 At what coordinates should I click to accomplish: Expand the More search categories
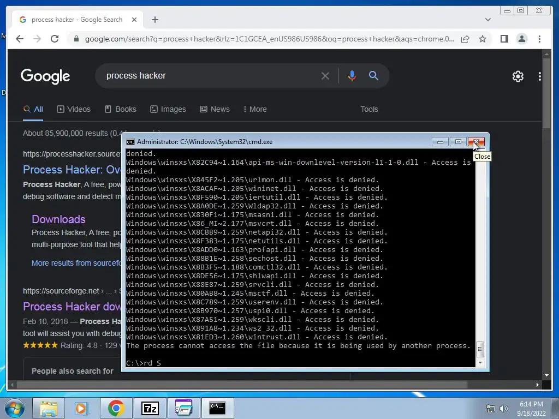(x=255, y=109)
